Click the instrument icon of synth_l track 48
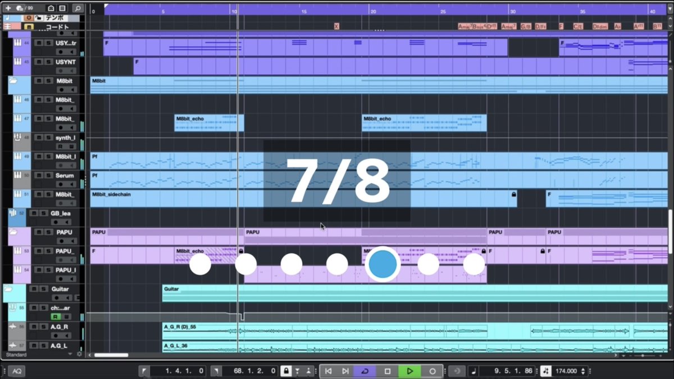This screenshot has height=379, width=674. tap(18, 138)
